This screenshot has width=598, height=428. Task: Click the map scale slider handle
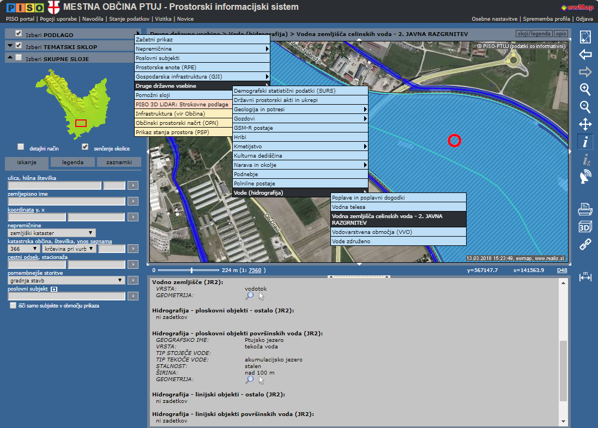tap(191, 270)
